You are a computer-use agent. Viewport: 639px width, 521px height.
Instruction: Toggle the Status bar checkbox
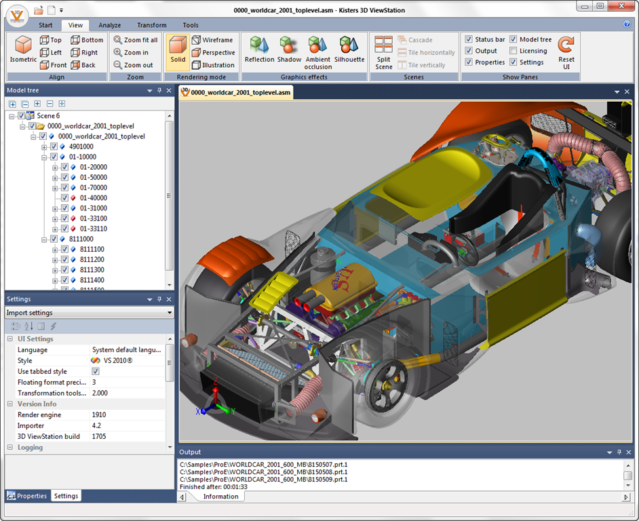pos(469,39)
